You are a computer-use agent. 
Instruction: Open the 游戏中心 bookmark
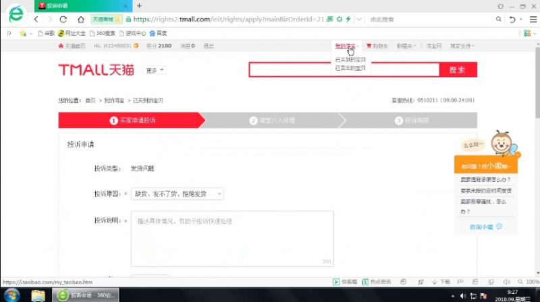tap(132, 33)
